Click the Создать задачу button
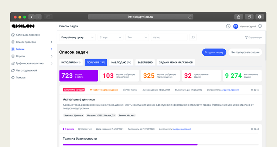 pos(214,52)
